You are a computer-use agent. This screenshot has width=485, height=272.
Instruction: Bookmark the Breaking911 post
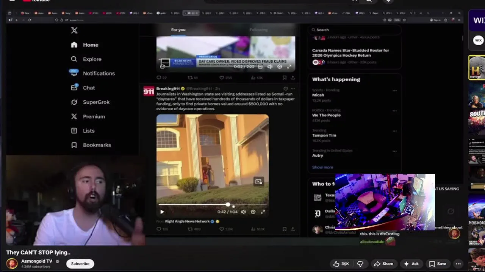[284, 229]
